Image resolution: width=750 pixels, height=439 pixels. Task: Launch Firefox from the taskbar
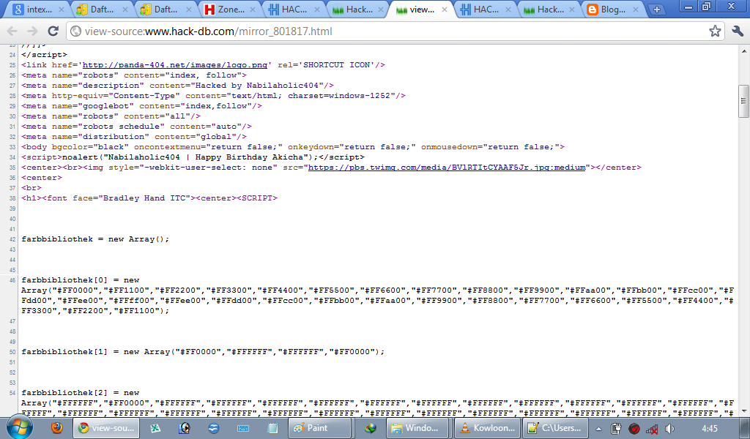click(x=56, y=428)
